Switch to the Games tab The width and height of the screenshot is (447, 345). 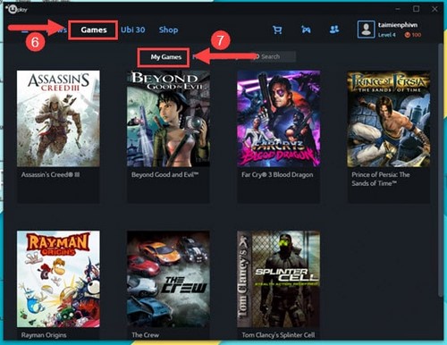[94, 29]
